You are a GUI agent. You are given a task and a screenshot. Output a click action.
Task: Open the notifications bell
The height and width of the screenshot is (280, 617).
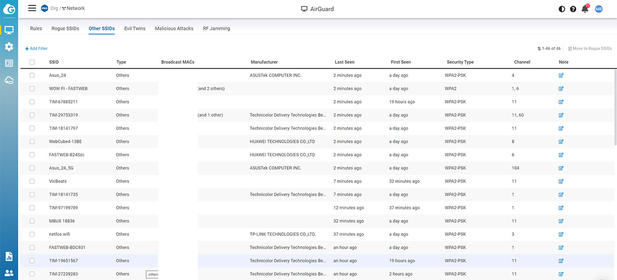585,9
